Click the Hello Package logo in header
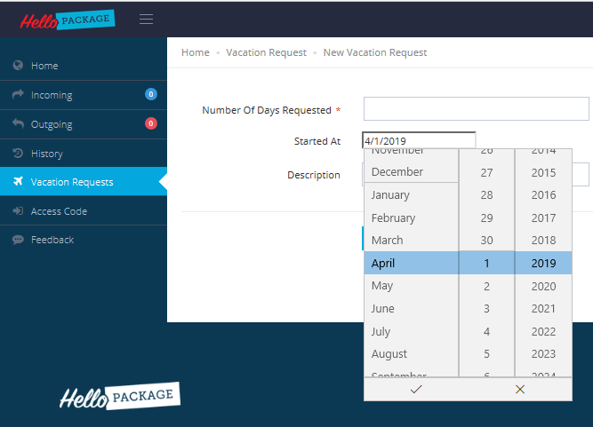The image size is (593, 427). point(68,20)
